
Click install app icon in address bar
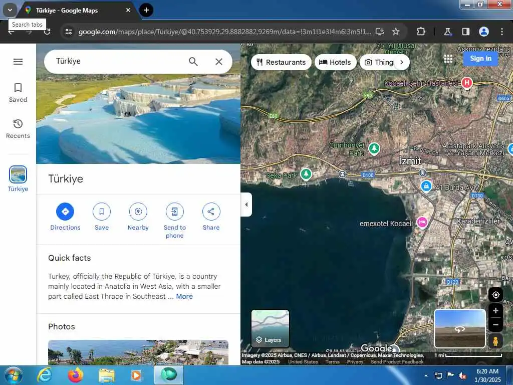[x=380, y=32]
